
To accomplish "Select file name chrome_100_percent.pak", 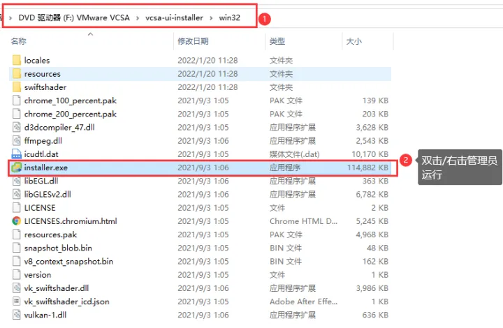I will coord(71,100).
